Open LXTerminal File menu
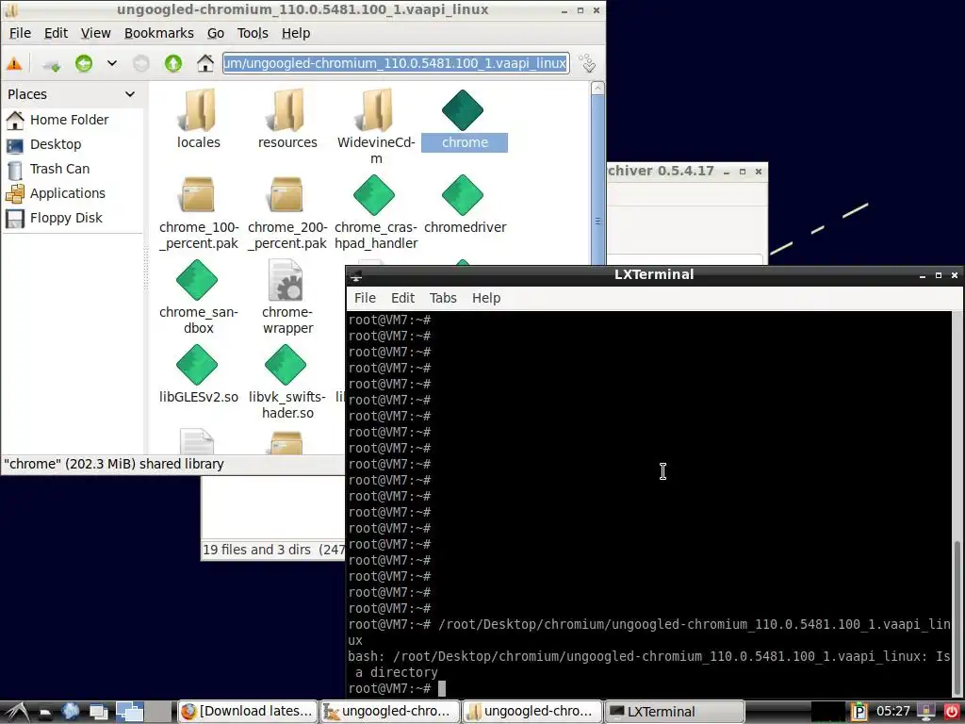 click(x=365, y=298)
